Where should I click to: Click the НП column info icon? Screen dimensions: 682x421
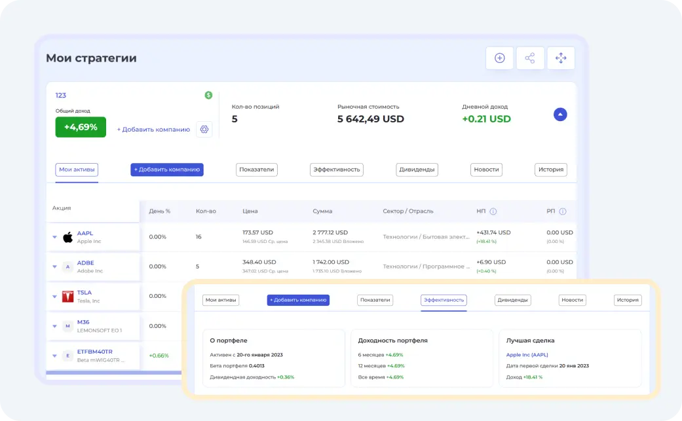point(493,211)
